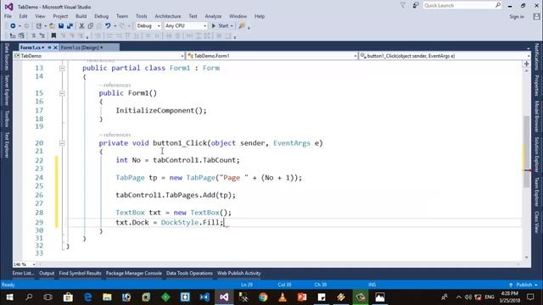
Task: Click the editor vertical scrollbar thumb
Action: (x=526, y=151)
